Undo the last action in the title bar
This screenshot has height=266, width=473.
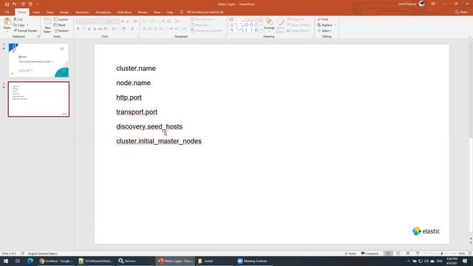(14, 4)
